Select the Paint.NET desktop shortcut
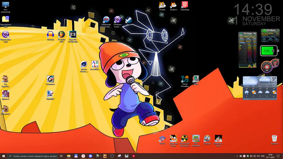 pos(50,95)
